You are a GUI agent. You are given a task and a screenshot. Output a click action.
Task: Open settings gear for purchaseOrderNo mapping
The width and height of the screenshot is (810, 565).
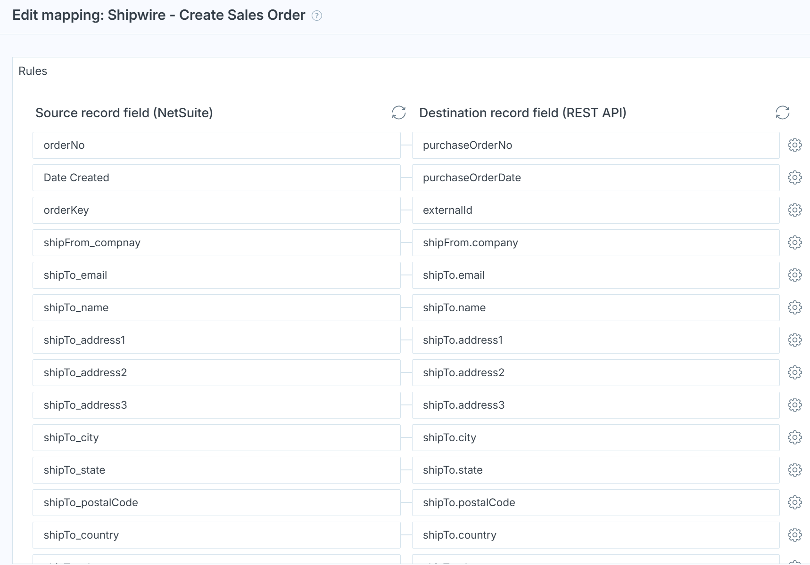click(x=794, y=145)
